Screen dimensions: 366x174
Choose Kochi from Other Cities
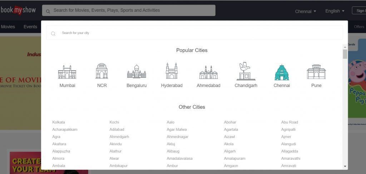coord(114,122)
